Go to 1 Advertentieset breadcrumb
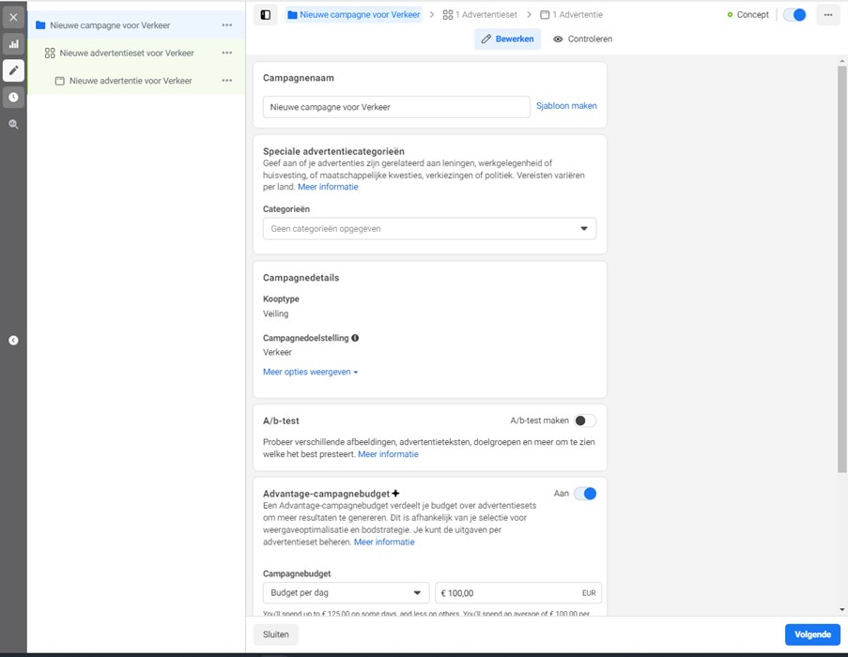 point(480,15)
